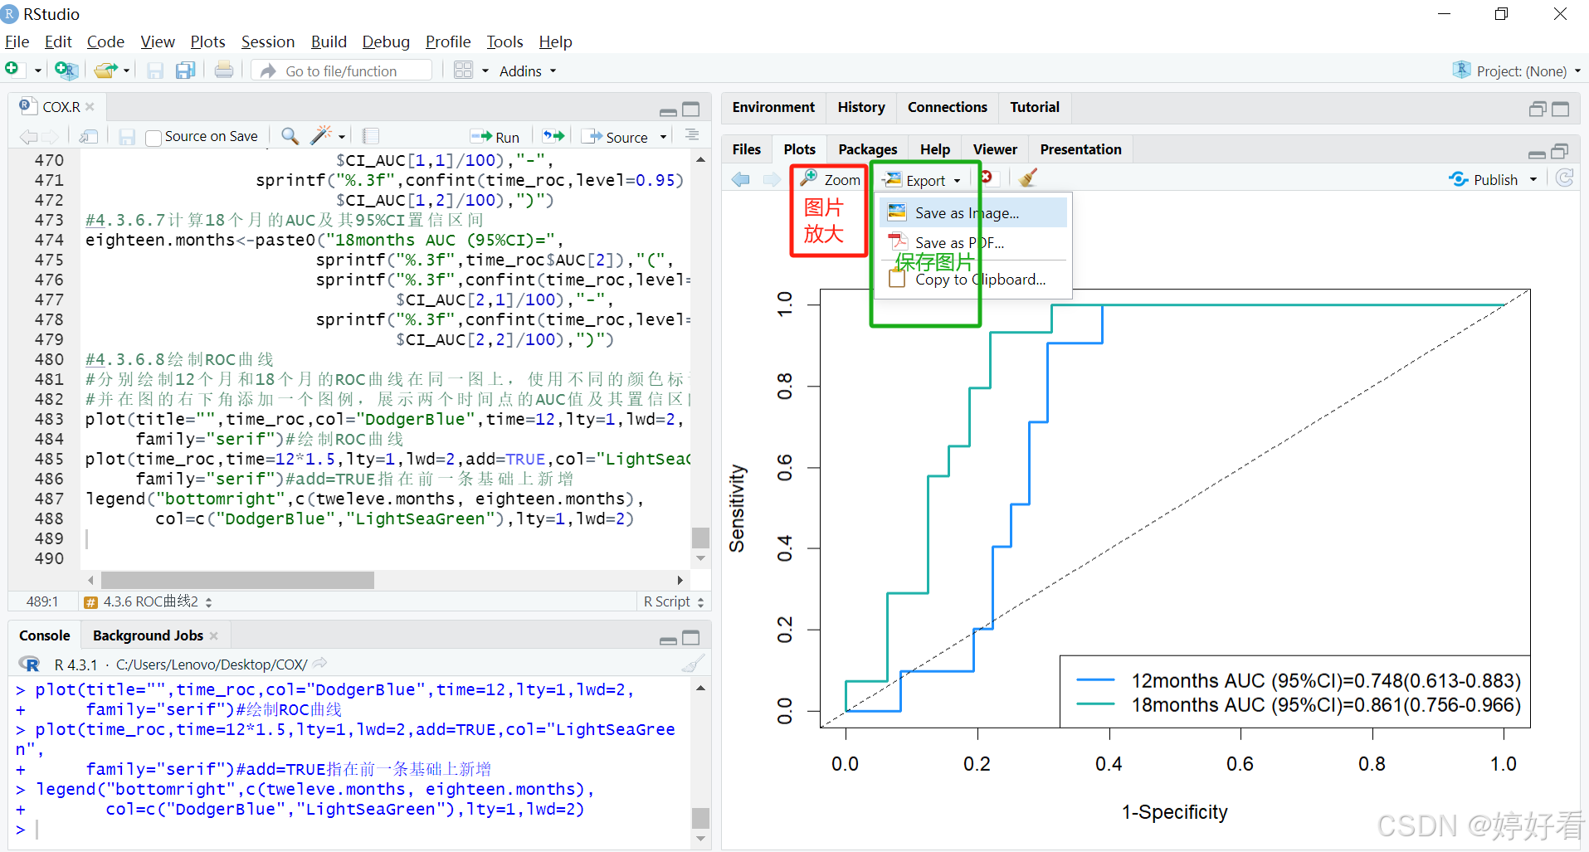Open the recent files dropdown arrow

pyautogui.click(x=126, y=71)
